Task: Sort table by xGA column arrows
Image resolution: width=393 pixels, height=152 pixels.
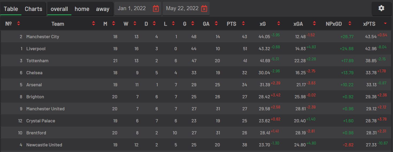Action: pyautogui.click(x=314, y=24)
